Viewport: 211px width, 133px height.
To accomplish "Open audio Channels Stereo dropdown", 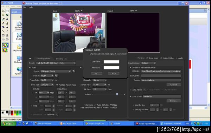I will 100,80.
